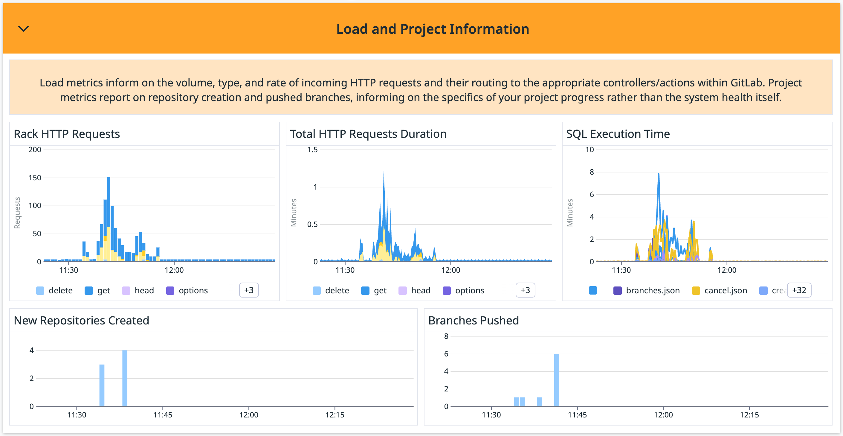Expand the "+32" hidden legend items in SQL Execution Time
Screen dimensions: 843x436
tap(799, 290)
